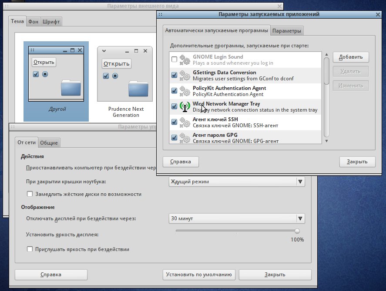Open the Шрифт tab in appearance settings

pyautogui.click(x=51, y=22)
